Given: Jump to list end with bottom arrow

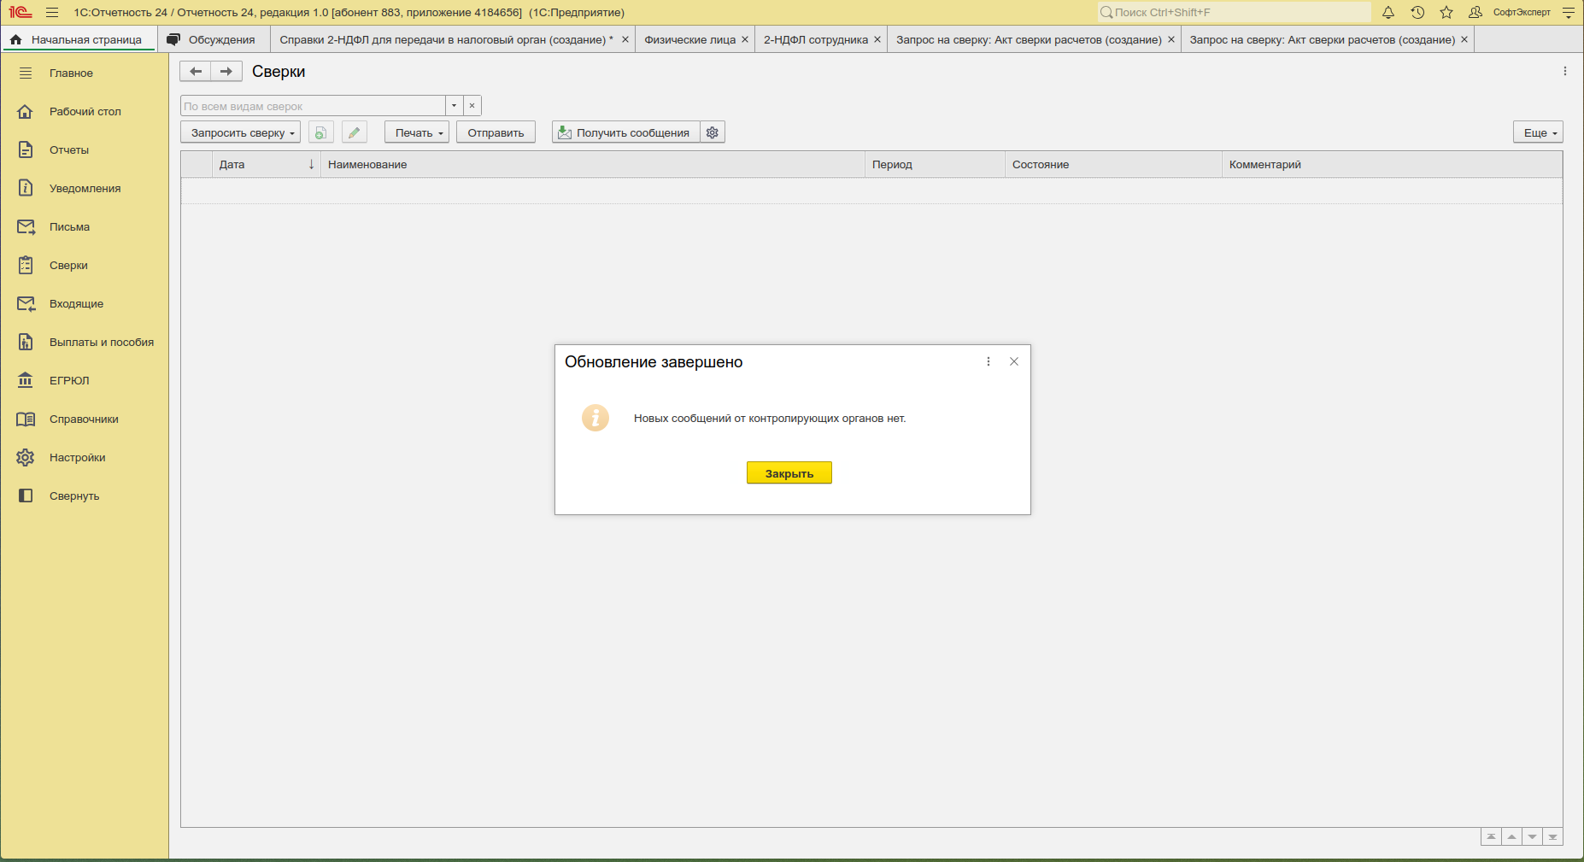Looking at the screenshot, I should 1553,837.
